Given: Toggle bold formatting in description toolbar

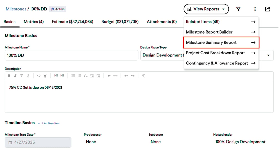Looking at the screenshot, I should point(9,76).
